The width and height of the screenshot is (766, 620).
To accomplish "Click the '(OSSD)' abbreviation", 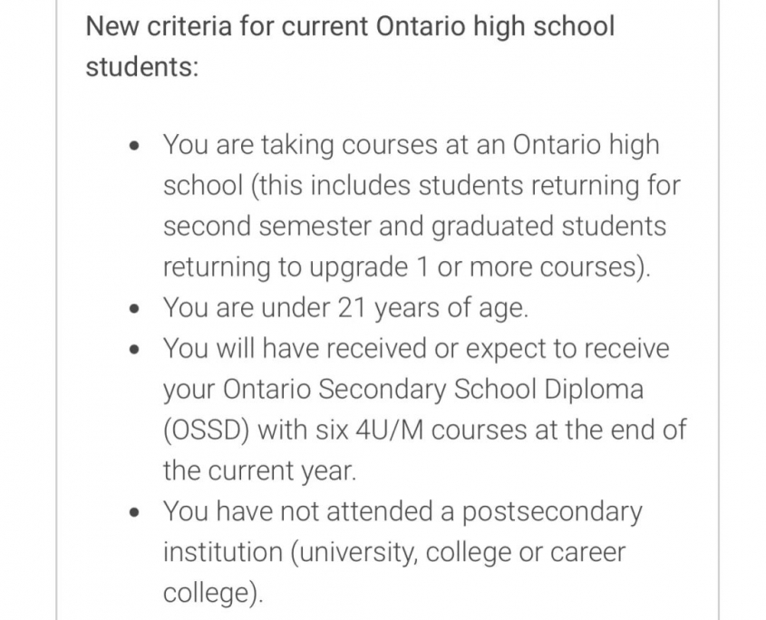I will click(206, 431).
